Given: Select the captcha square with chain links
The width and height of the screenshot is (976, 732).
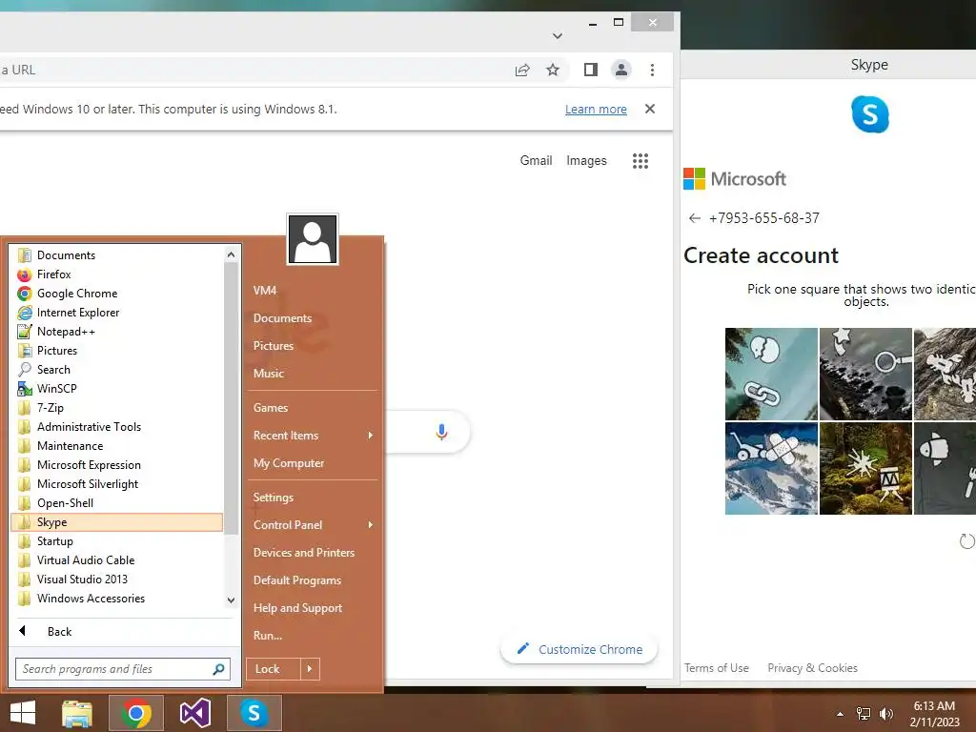Looking at the screenshot, I should click(x=771, y=374).
